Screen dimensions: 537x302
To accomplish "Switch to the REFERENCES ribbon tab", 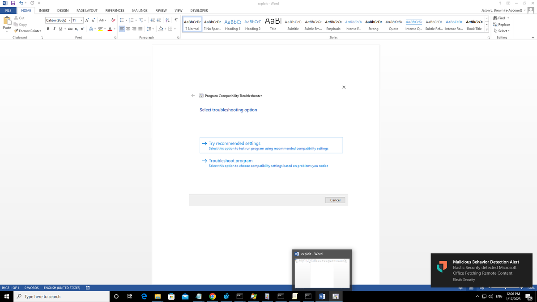I will 115,10.
